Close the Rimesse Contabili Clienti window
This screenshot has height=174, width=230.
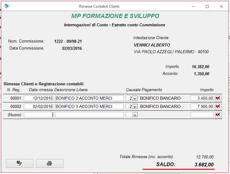[x=221, y=6]
